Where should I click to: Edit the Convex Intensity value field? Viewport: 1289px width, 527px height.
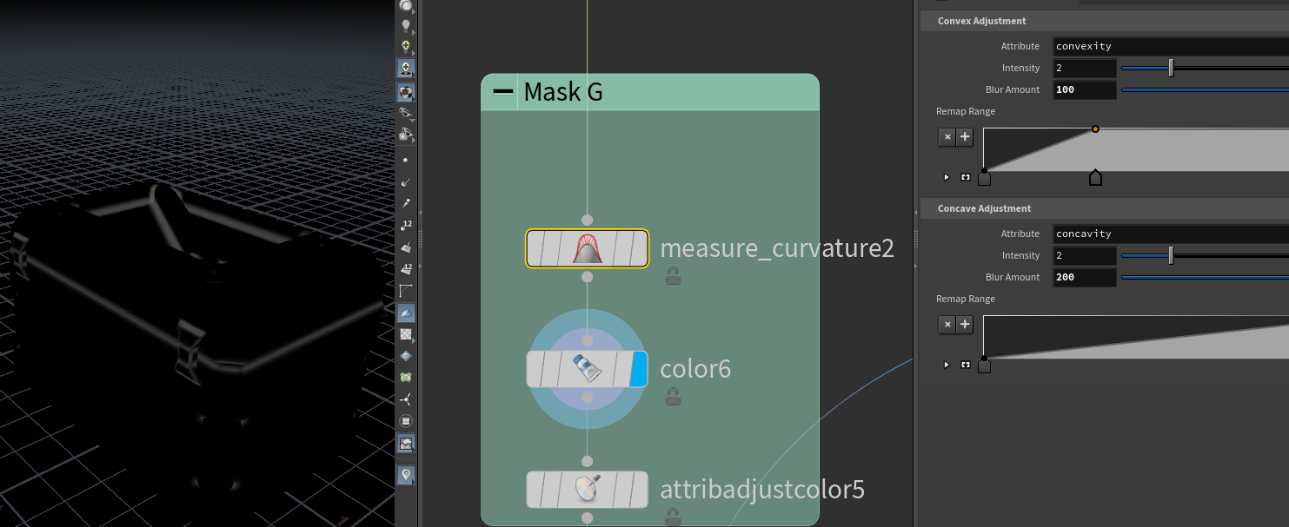point(1084,68)
